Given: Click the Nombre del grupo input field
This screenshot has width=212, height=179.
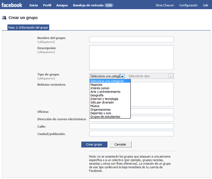Looking at the screenshot, I should pos(131,39).
